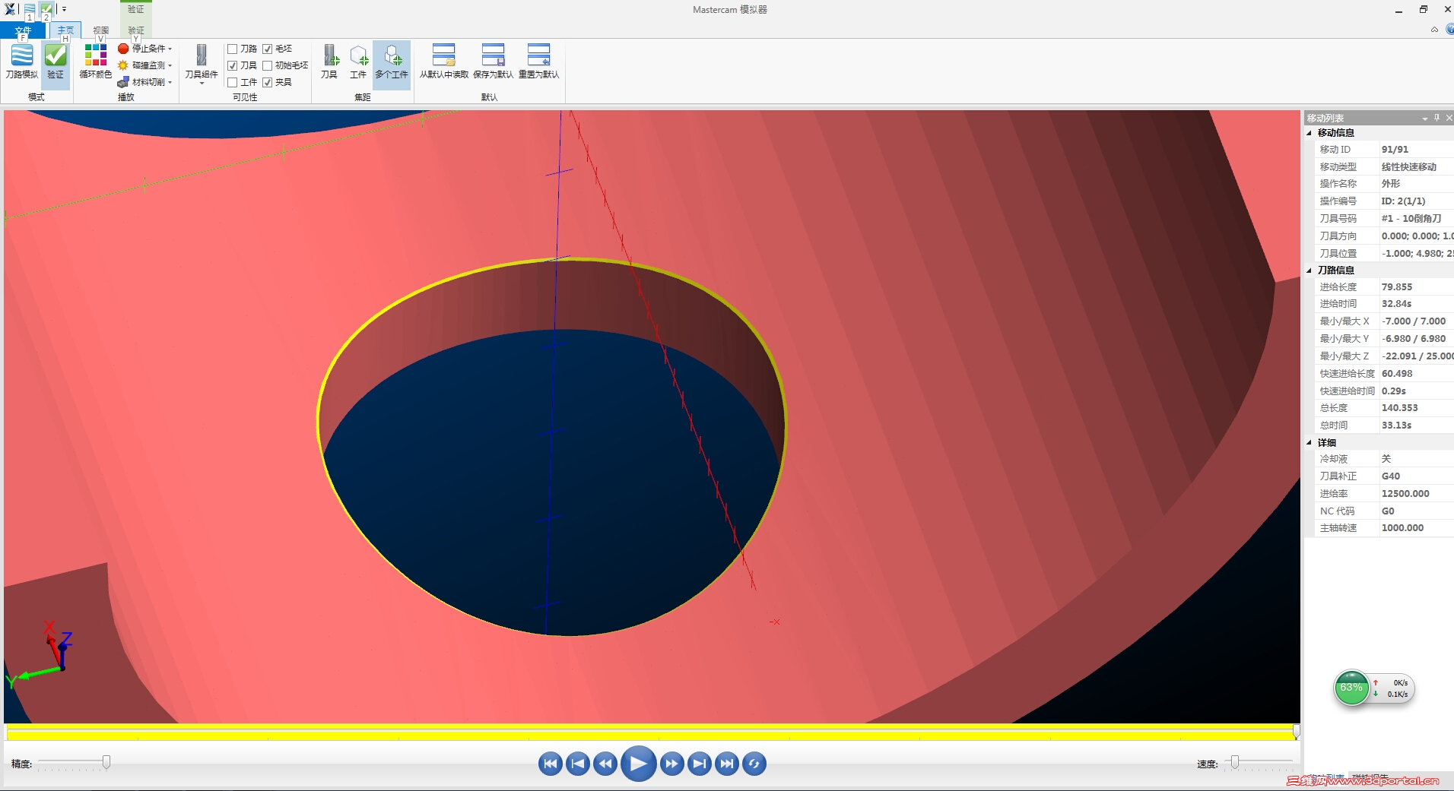The width and height of the screenshot is (1454, 791).
Task: Click the quick access toolpath simulation icon
Action: [29, 9]
